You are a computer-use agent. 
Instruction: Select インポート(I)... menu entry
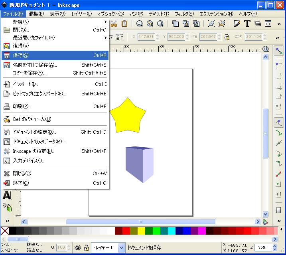pyautogui.click(x=55, y=84)
